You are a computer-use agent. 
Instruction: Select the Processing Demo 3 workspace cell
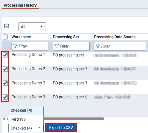(28, 97)
